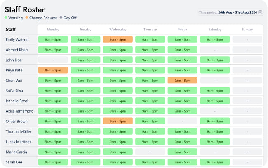Click Sarah Lee's Monday 9am - 5pm shift
268x168 pixels.
coord(53,162)
